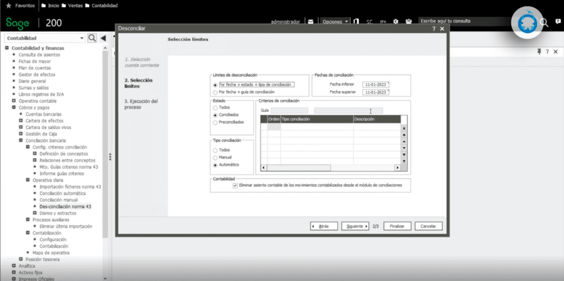564x281 pixels.
Task: Open the Opciones dropdown
Action: click(x=335, y=22)
